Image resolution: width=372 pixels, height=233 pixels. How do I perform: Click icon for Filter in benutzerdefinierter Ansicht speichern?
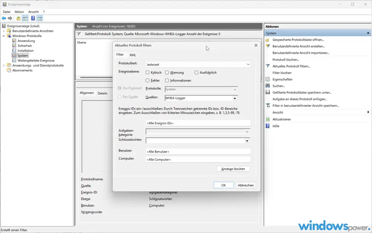[x=267, y=106]
